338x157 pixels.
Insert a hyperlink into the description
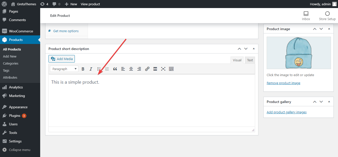(147, 69)
